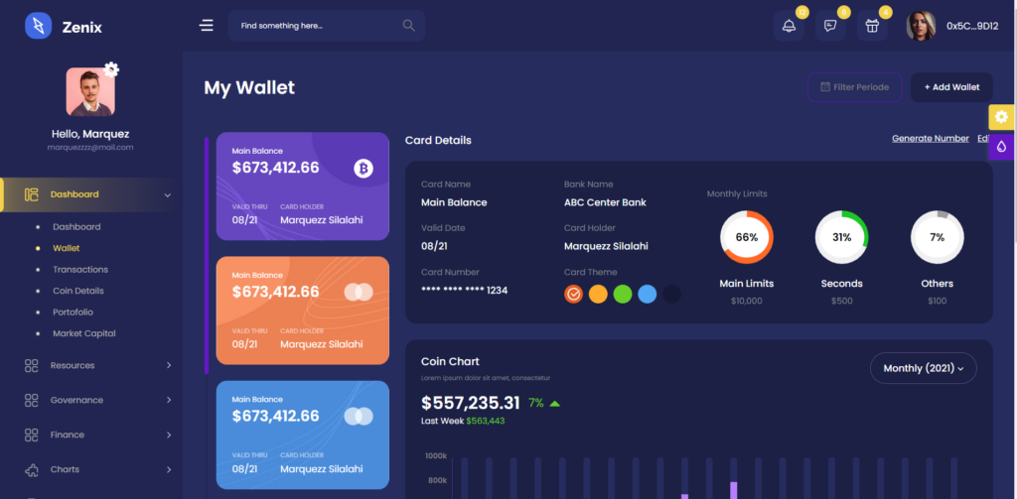Choose the blue card theme circle
The image size is (1017, 499).
[x=648, y=295]
